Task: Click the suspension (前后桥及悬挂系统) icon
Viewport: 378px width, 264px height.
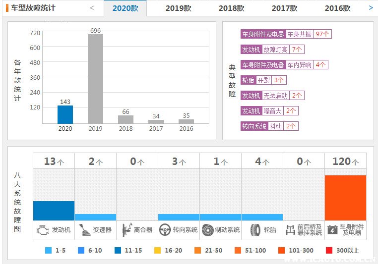Action: 292,230
